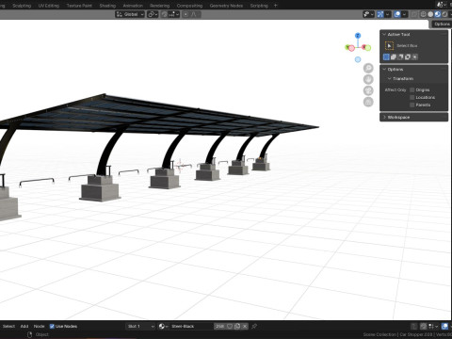Image resolution: width=452 pixels, height=339 pixels.
Task: Switch to the Texture Paint workspace tab
Action: [x=79, y=6]
